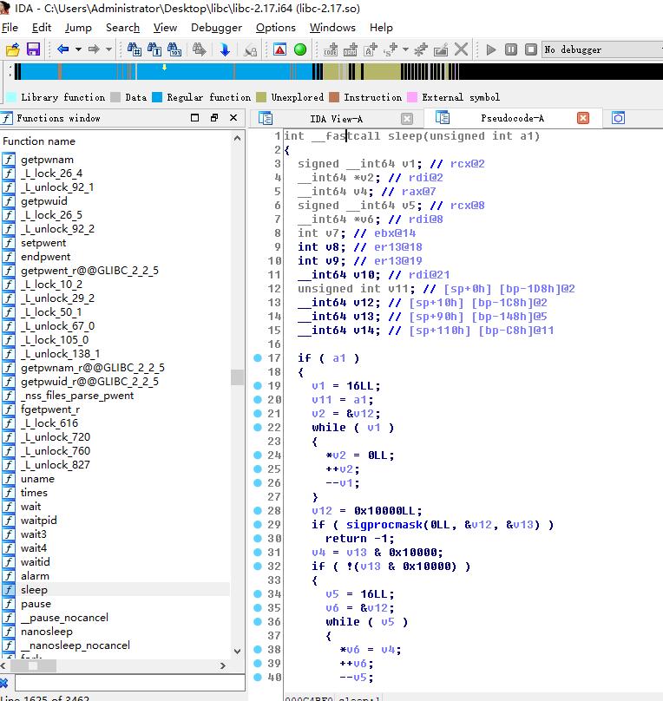Switch to the IDA View-A tab

336,118
